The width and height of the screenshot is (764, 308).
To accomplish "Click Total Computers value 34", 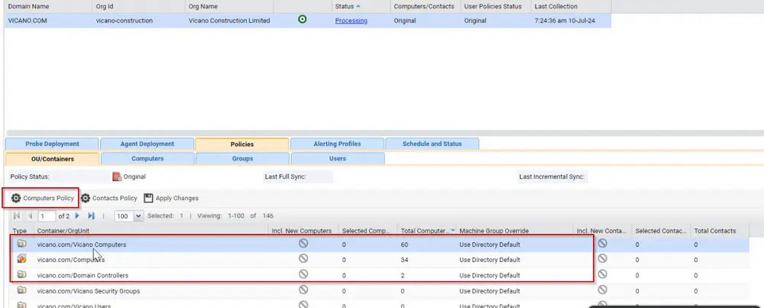I will pos(404,260).
